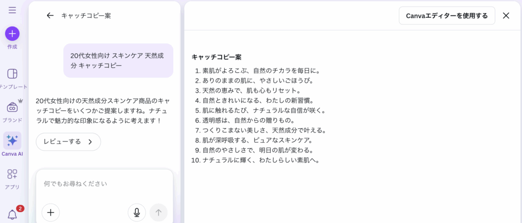Image resolution: width=522 pixels, height=223 pixels.
Task: Open the Brand kit sidebar icon
Action: point(12,107)
